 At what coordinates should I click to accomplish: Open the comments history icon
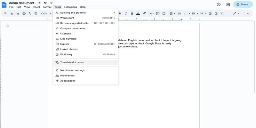(228, 4)
